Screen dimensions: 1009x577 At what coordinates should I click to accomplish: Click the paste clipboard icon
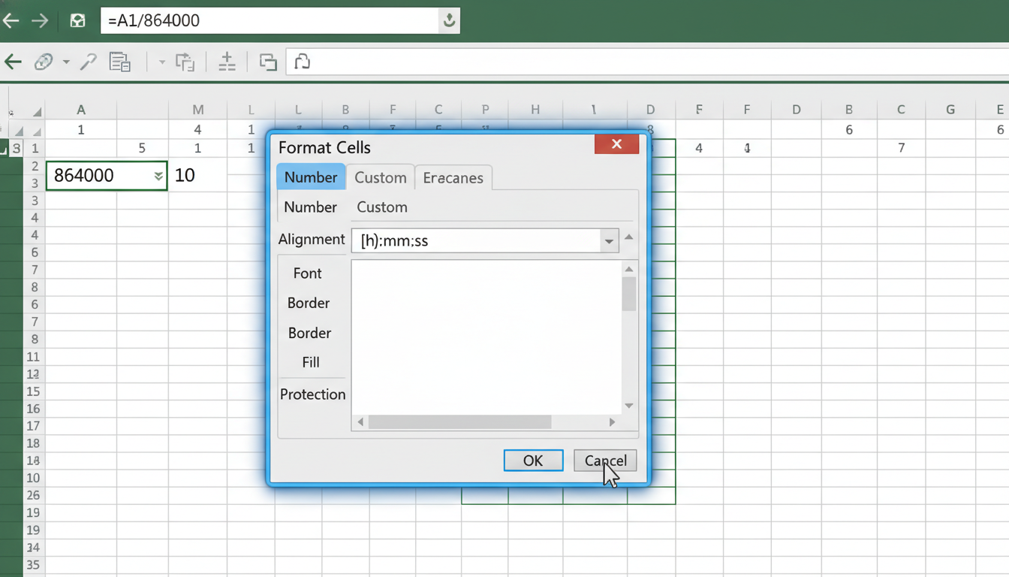coord(120,62)
